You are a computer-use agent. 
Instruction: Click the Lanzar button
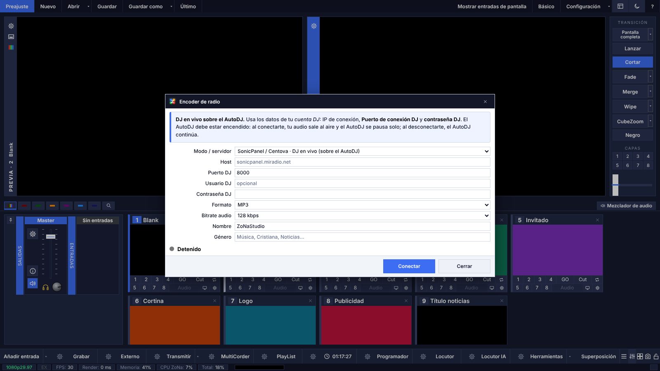pos(633,49)
